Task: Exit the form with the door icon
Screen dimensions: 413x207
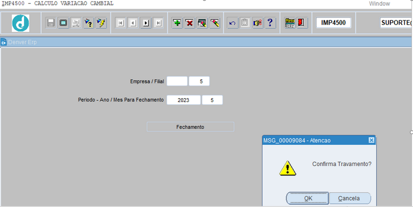Action: 302,23
